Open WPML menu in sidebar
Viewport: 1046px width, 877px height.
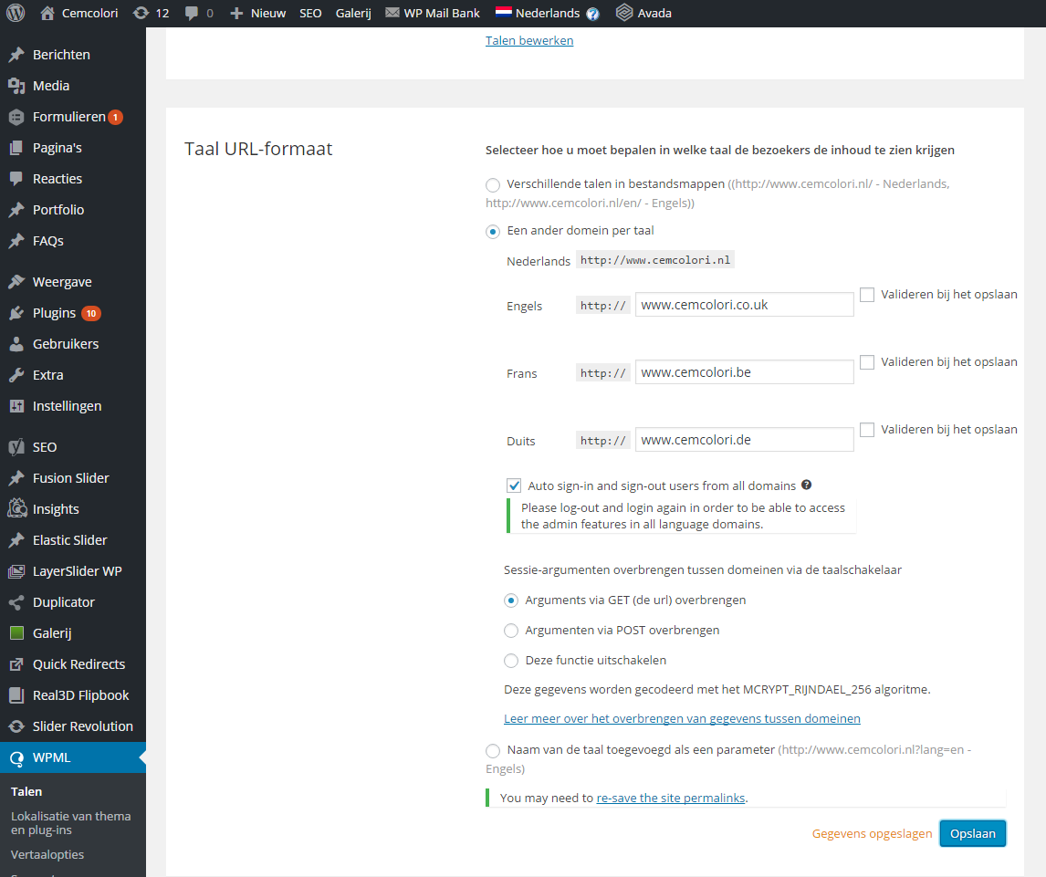click(x=73, y=757)
